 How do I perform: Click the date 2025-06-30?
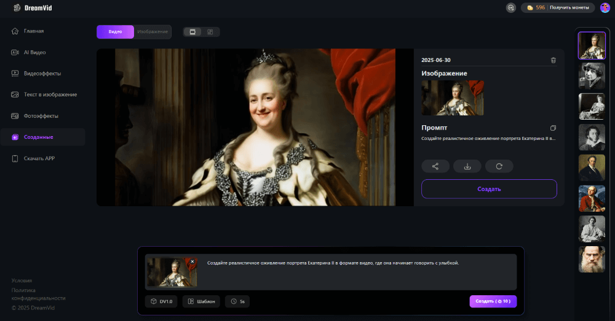436,60
